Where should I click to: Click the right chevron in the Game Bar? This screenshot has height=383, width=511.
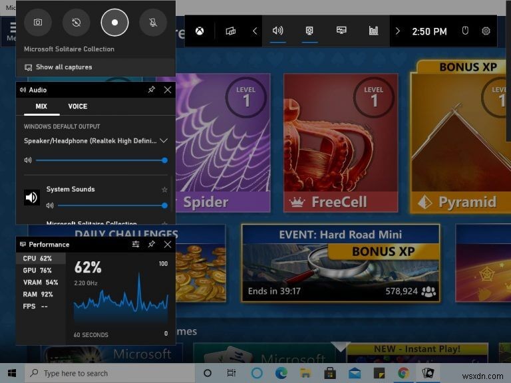[x=398, y=31]
